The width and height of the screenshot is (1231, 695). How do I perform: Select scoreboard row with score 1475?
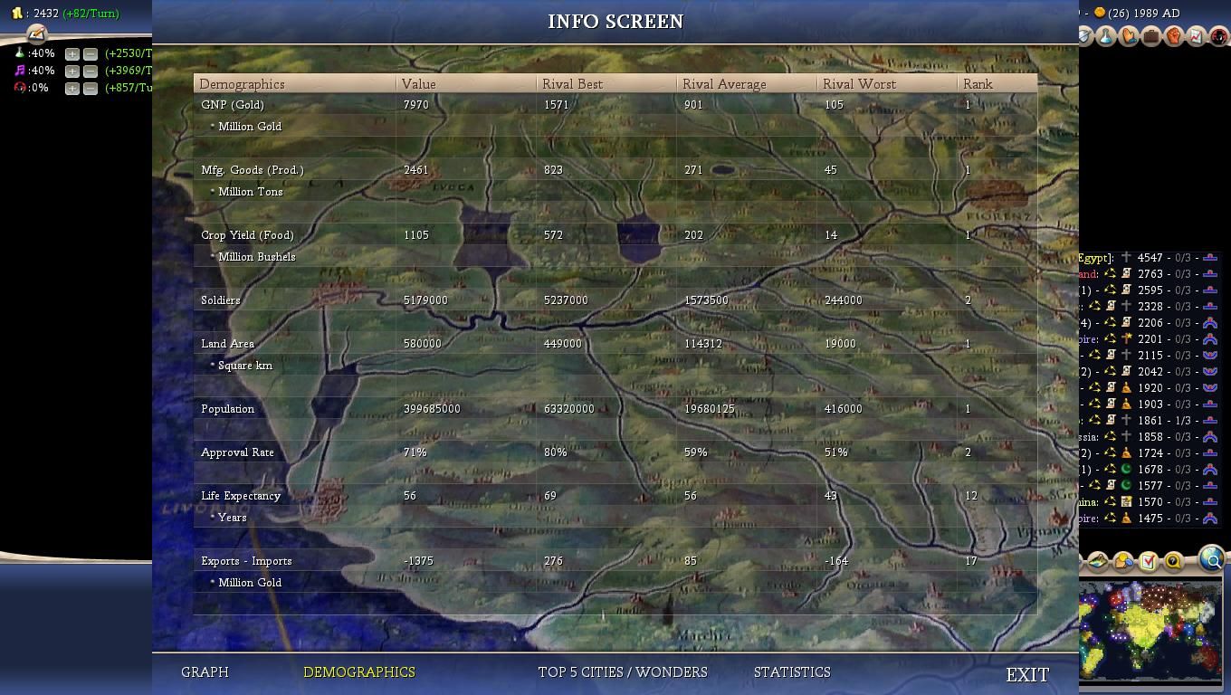[x=1150, y=519]
